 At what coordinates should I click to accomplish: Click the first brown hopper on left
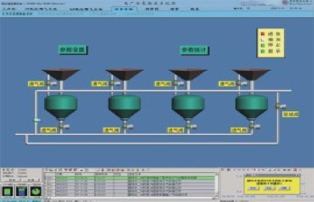60,74
